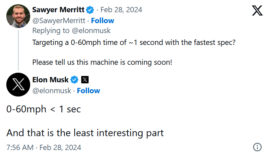This screenshot has width=268, height=155.
Task: Click the reply text about targeting 0-60mph
Action: coord(134,43)
